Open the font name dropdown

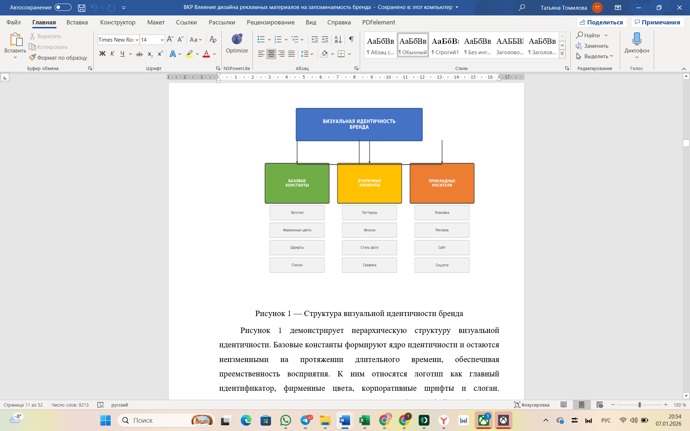(137, 40)
